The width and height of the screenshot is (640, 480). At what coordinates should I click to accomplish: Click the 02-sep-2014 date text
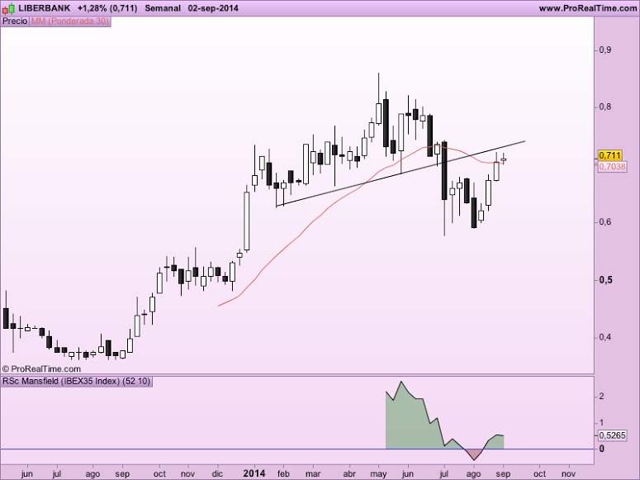tap(213, 8)
